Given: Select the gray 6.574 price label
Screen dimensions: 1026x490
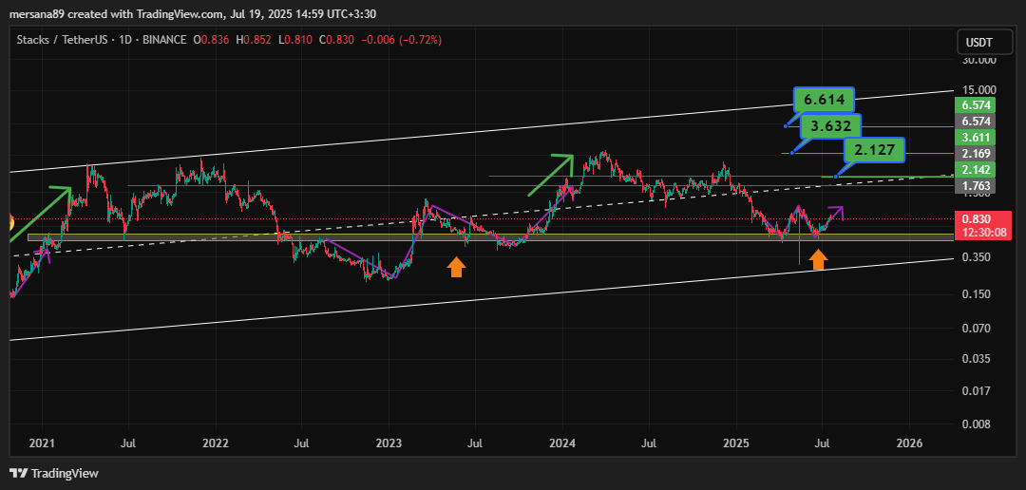Looking at the screenshot, I should (x=975, y=121).
